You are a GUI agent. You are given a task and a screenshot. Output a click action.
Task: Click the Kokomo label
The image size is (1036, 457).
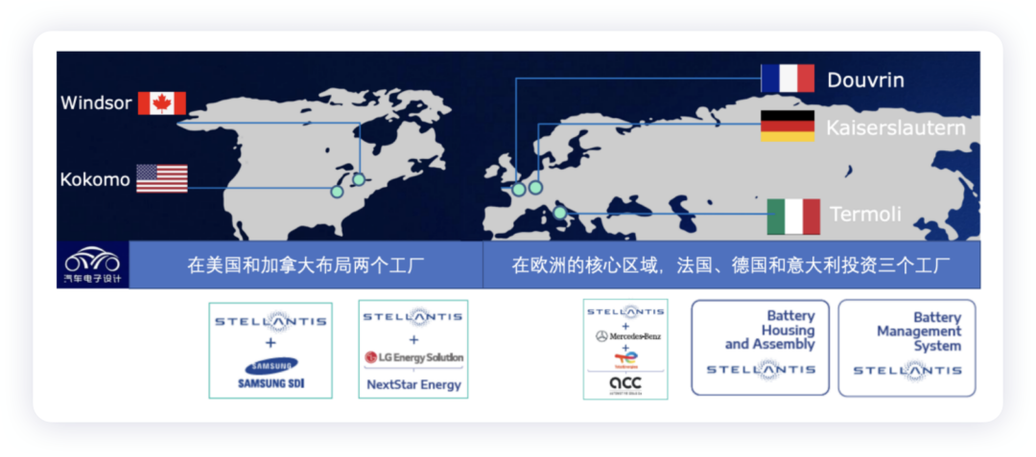(x=95, y=179)
